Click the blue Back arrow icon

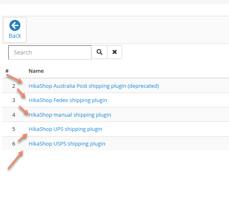pyautogui.click(x=15, y=26)
